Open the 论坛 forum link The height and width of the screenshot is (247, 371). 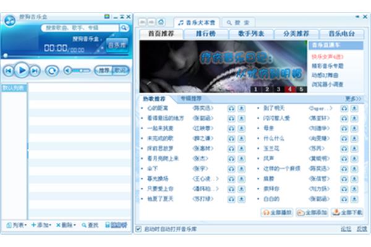(346, 229)
